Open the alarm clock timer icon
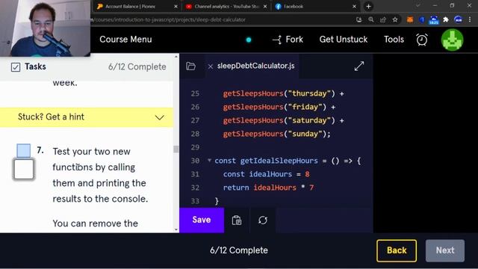This screenshot has height=269, width=478. point(422,40)
